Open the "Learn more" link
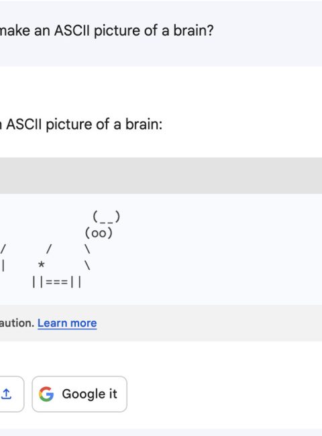This screenshot has width=322, height=436. (x=67, y=323)
